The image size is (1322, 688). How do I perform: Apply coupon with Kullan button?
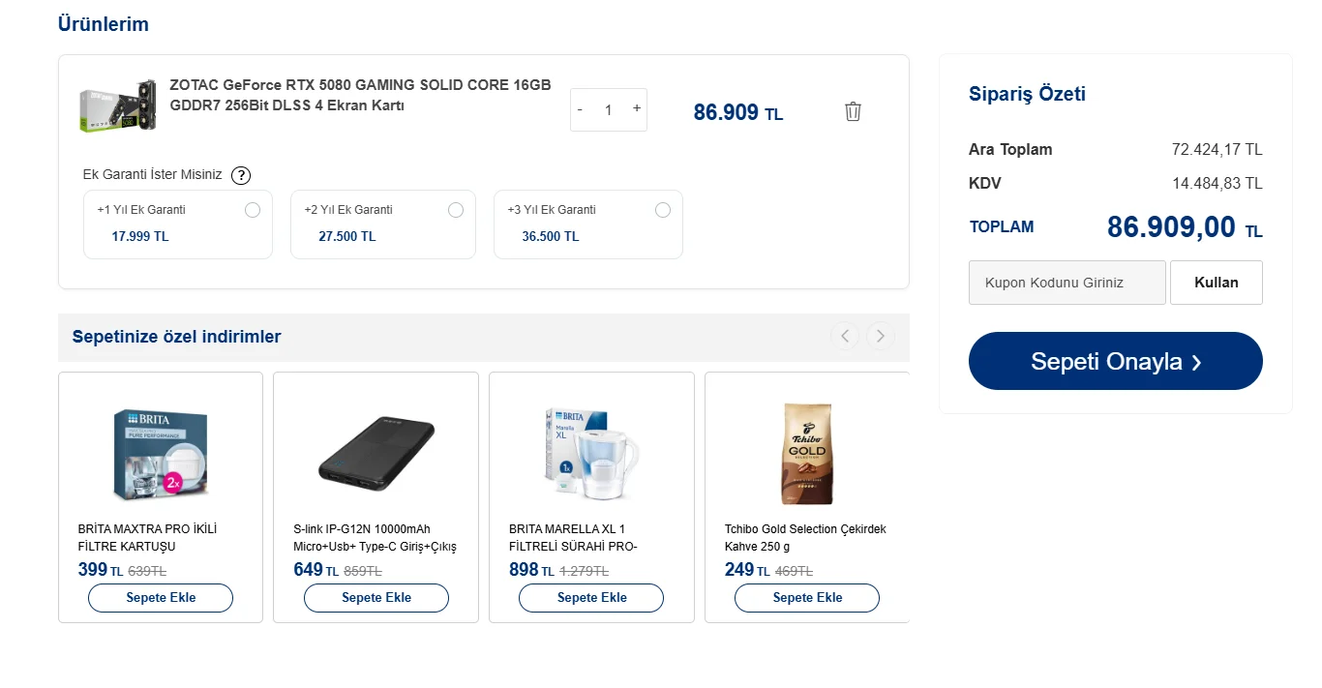coord(1217,283)
